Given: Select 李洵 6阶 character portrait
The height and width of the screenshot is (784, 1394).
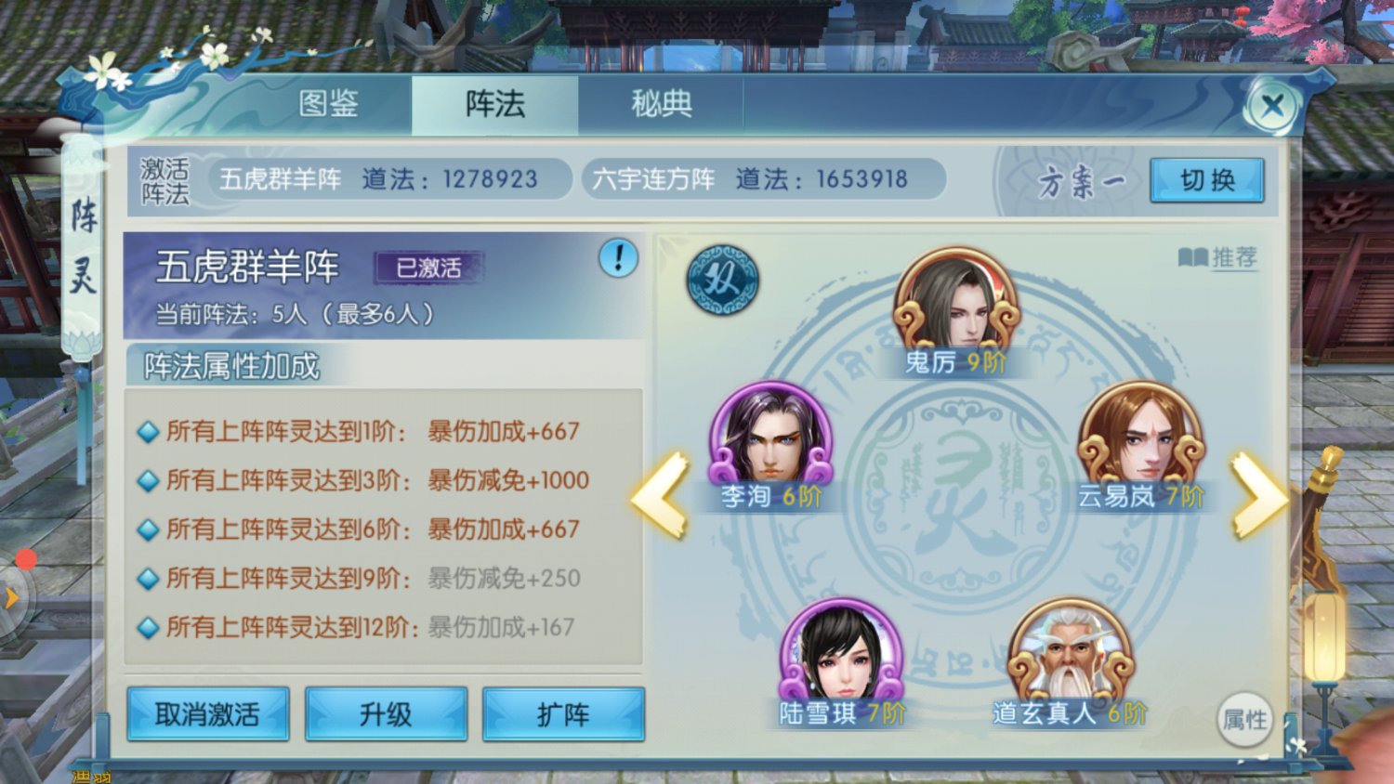Looking at the screenshot, I should 770,445.
